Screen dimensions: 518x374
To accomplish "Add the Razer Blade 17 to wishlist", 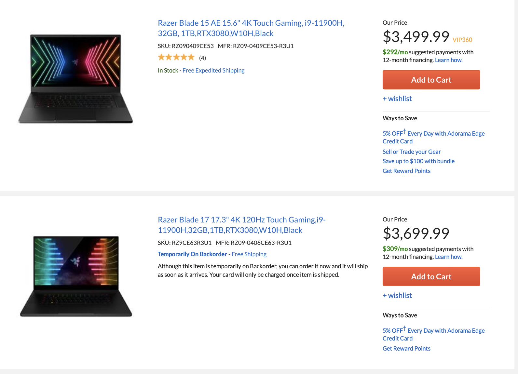I will (397, 295).
